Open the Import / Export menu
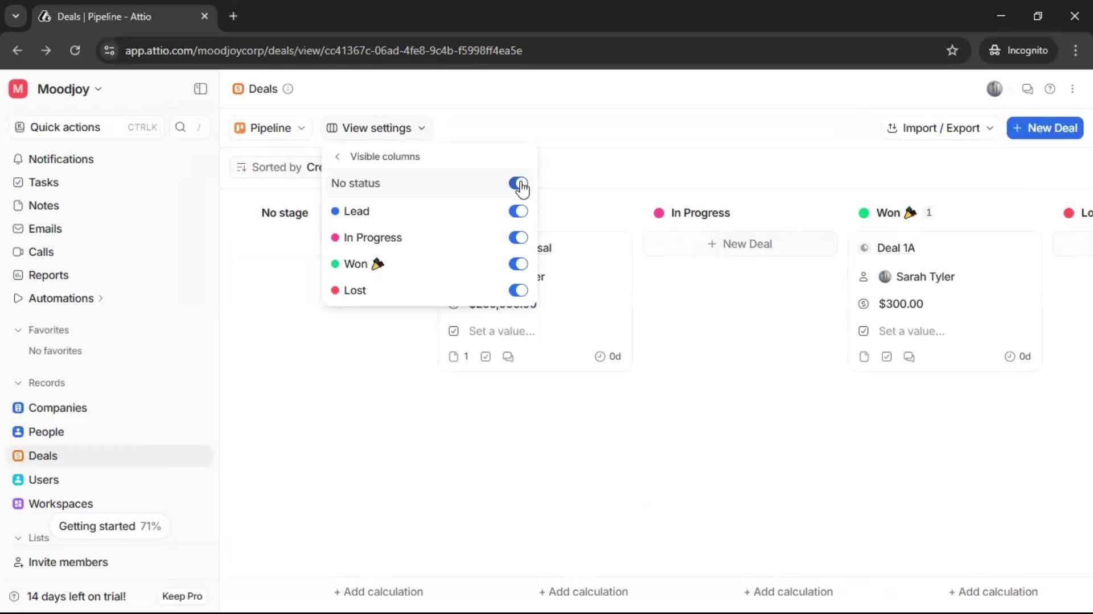1093x614 pixels. [x=939, y=128]
